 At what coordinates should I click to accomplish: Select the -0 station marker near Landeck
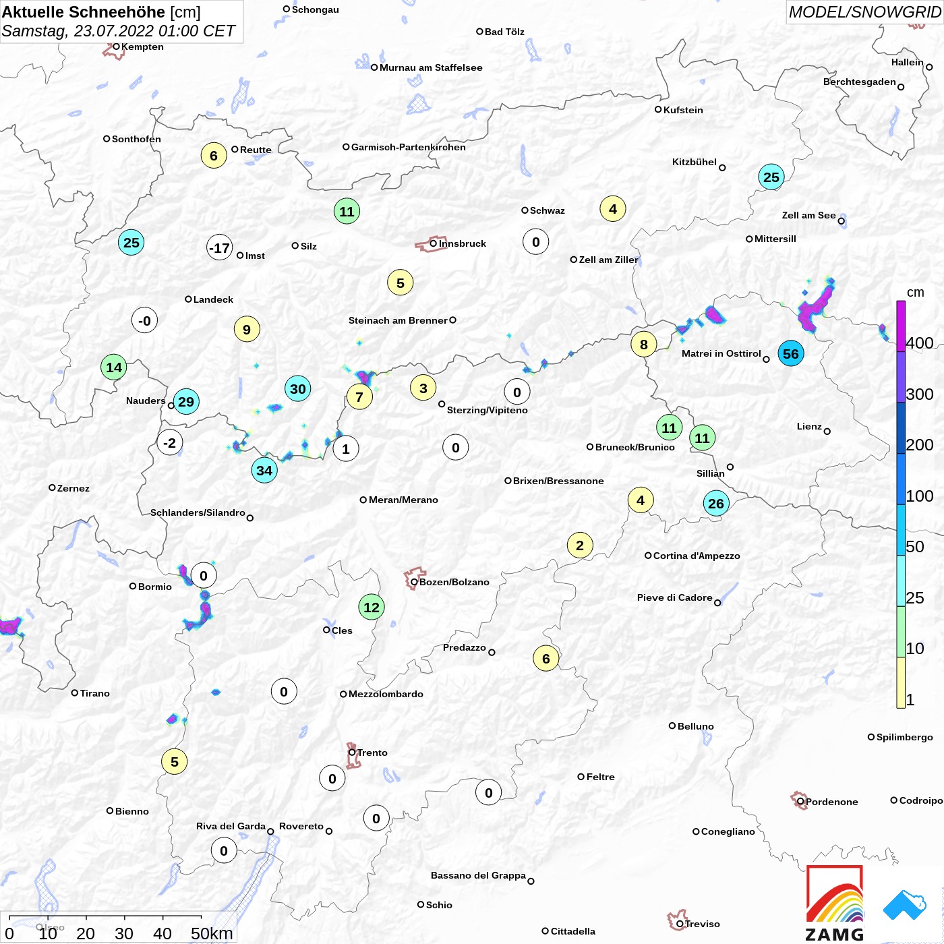click(x=144, y=320)
